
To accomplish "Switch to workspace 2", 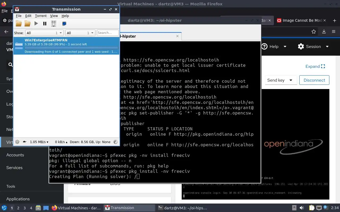I will (18, 208).
